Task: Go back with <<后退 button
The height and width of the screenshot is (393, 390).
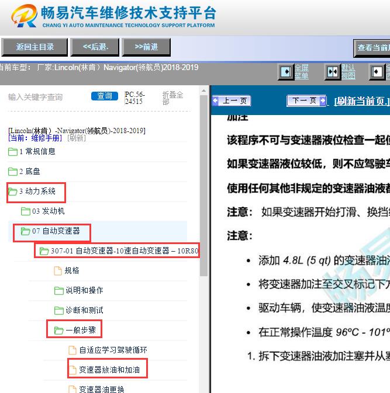Action: (95, 47)
